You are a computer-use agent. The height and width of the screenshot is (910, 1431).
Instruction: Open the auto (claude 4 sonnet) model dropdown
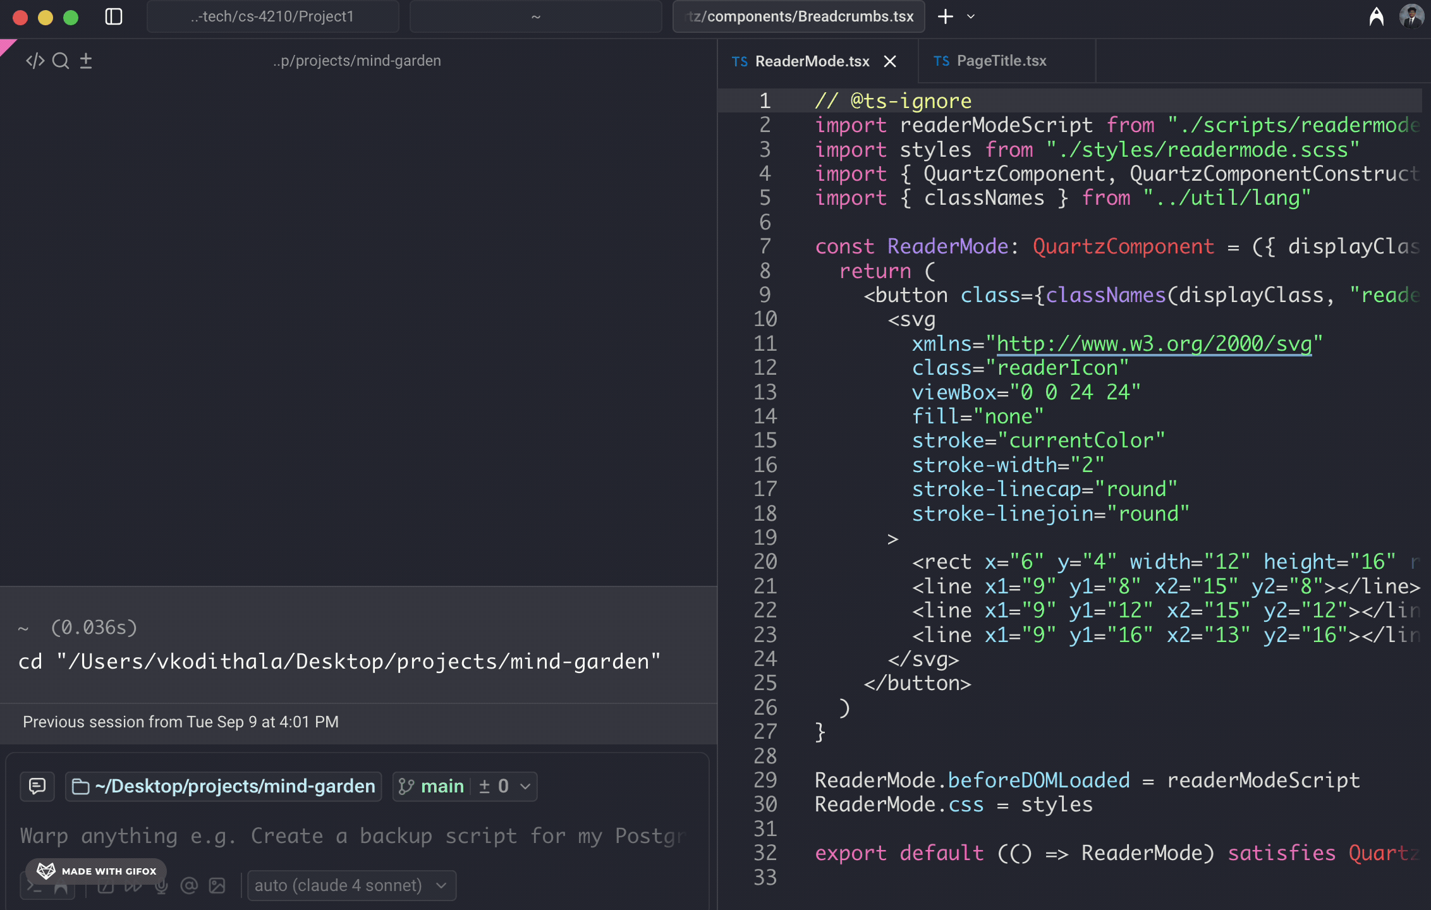point(351,885)
